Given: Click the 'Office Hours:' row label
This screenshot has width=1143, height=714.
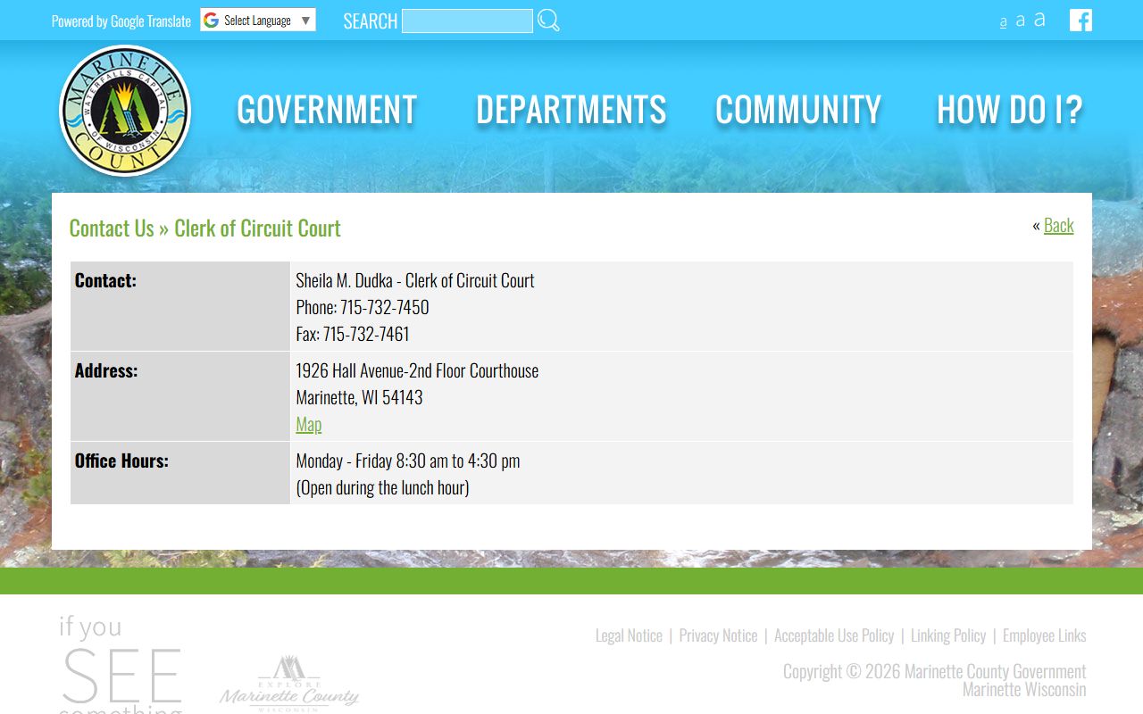Looking at the screenshot, I should (121, 461).
